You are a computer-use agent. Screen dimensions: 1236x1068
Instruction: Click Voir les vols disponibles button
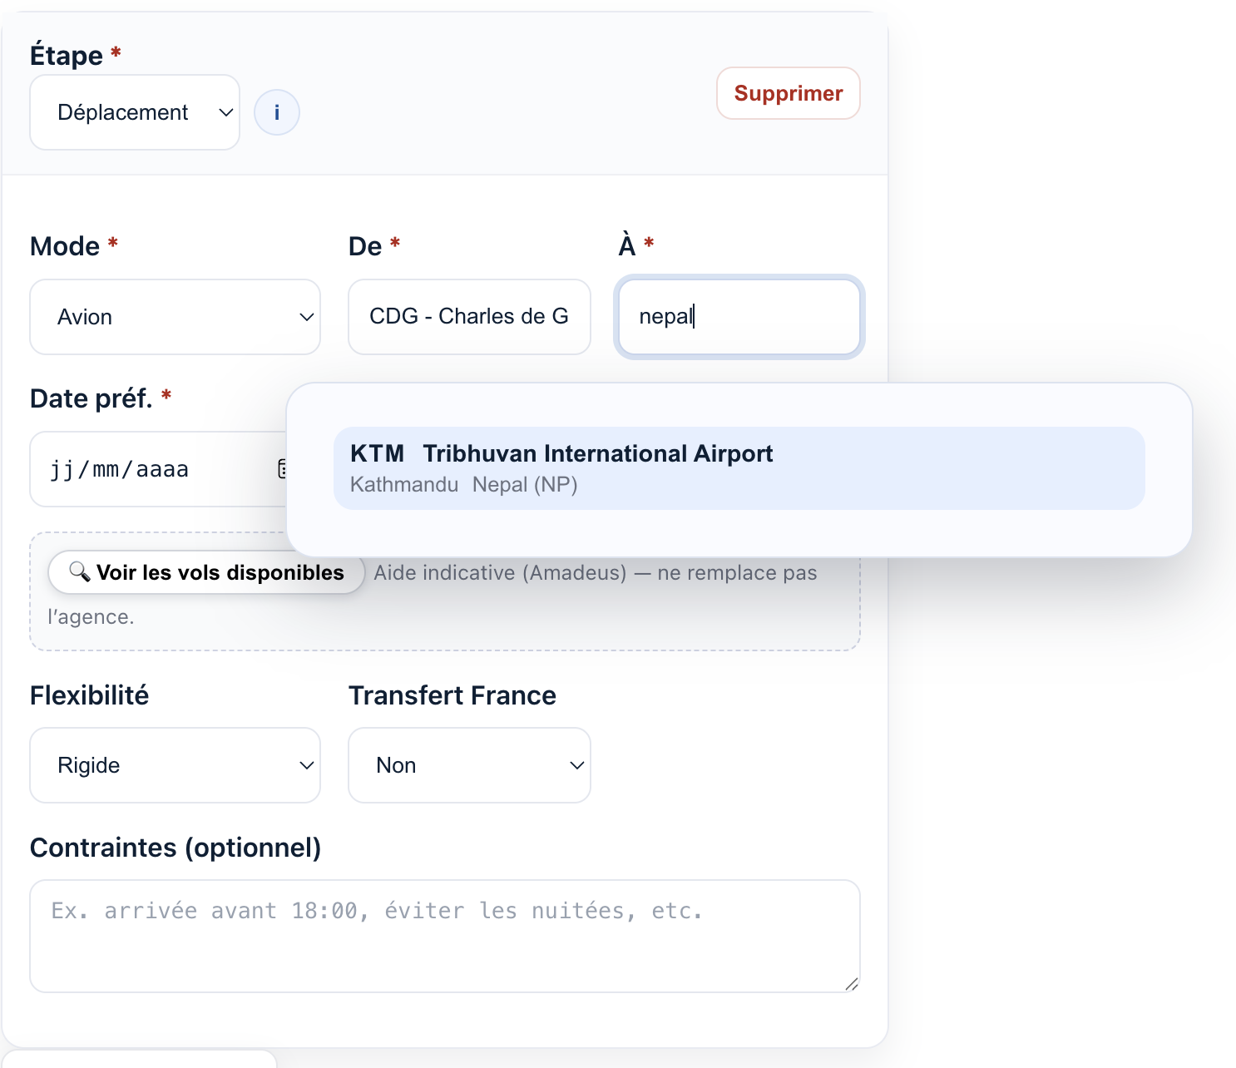(x=206, y=572)
